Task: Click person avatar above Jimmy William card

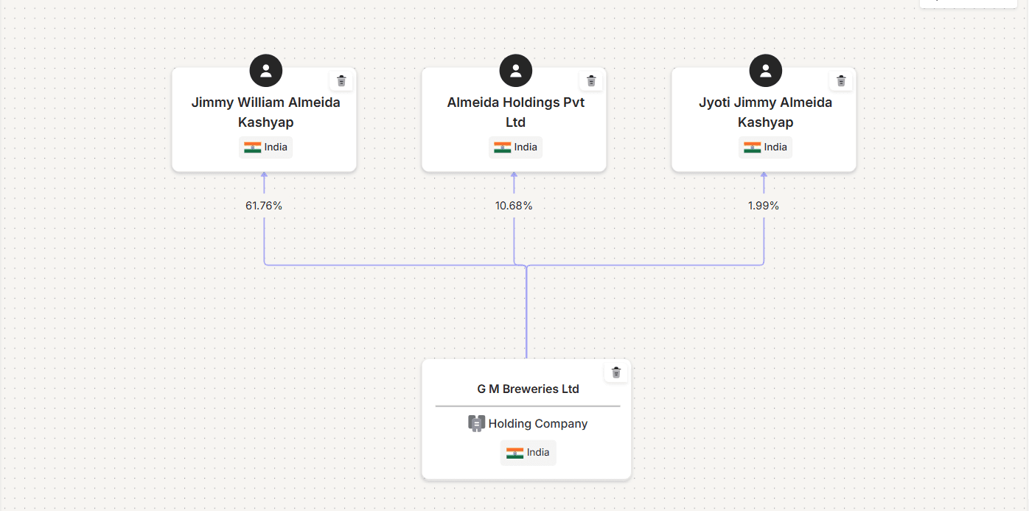Action: (x=266, y=71)
